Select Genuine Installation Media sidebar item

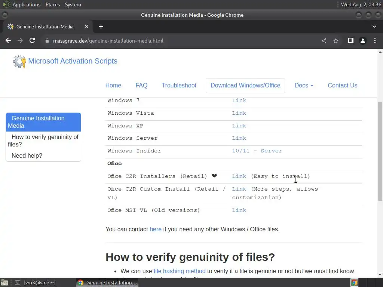point(43,122)
